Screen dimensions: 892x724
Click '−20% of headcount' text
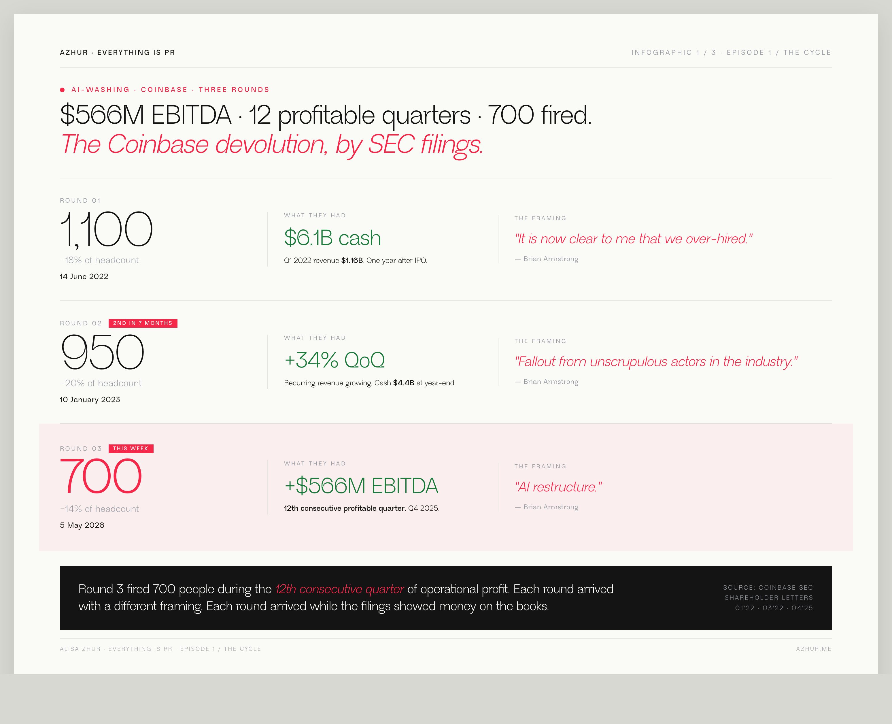[x=101, y=383]
